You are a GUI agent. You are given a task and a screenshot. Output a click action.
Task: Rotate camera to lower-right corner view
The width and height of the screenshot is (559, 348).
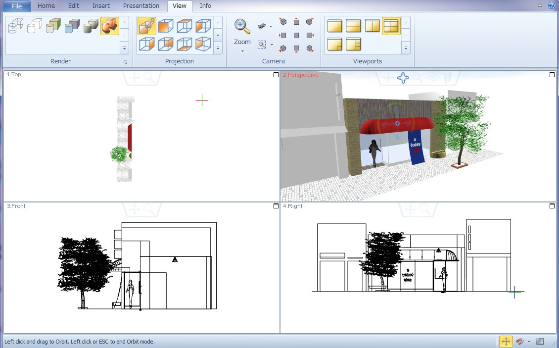(310, 48)
